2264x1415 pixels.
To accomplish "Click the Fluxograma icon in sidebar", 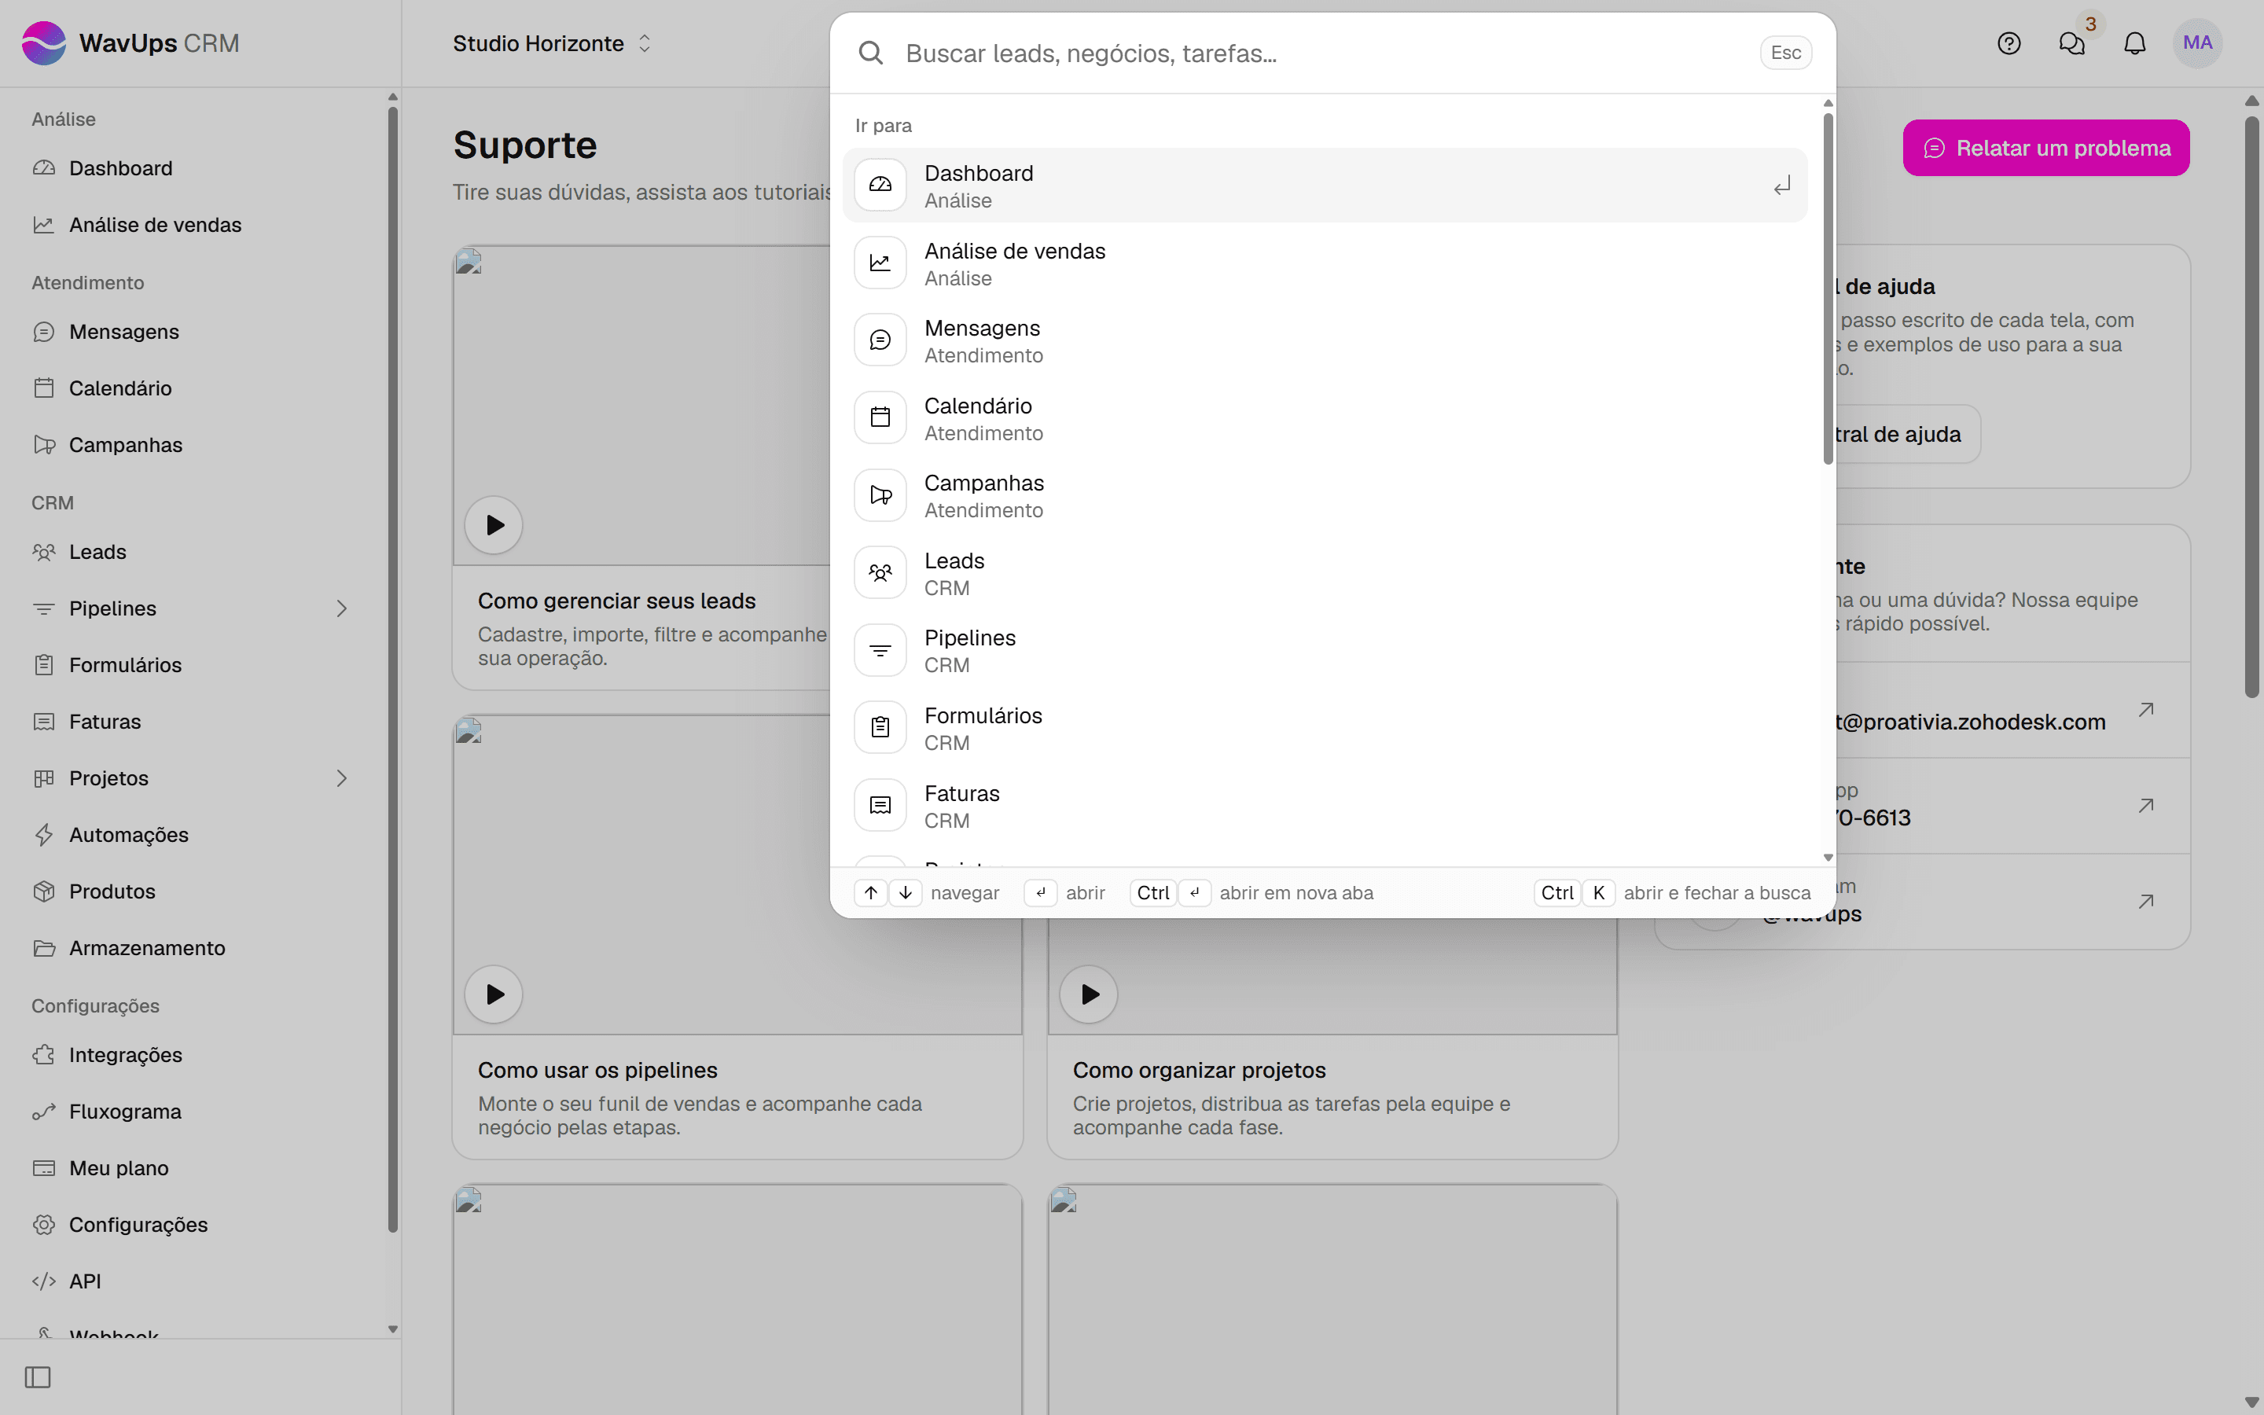I will (44, 1112).
